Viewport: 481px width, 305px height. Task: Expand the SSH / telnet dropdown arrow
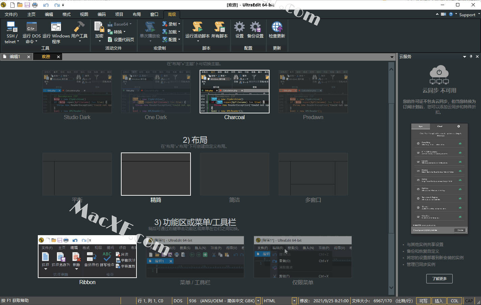tap(18, 41)
